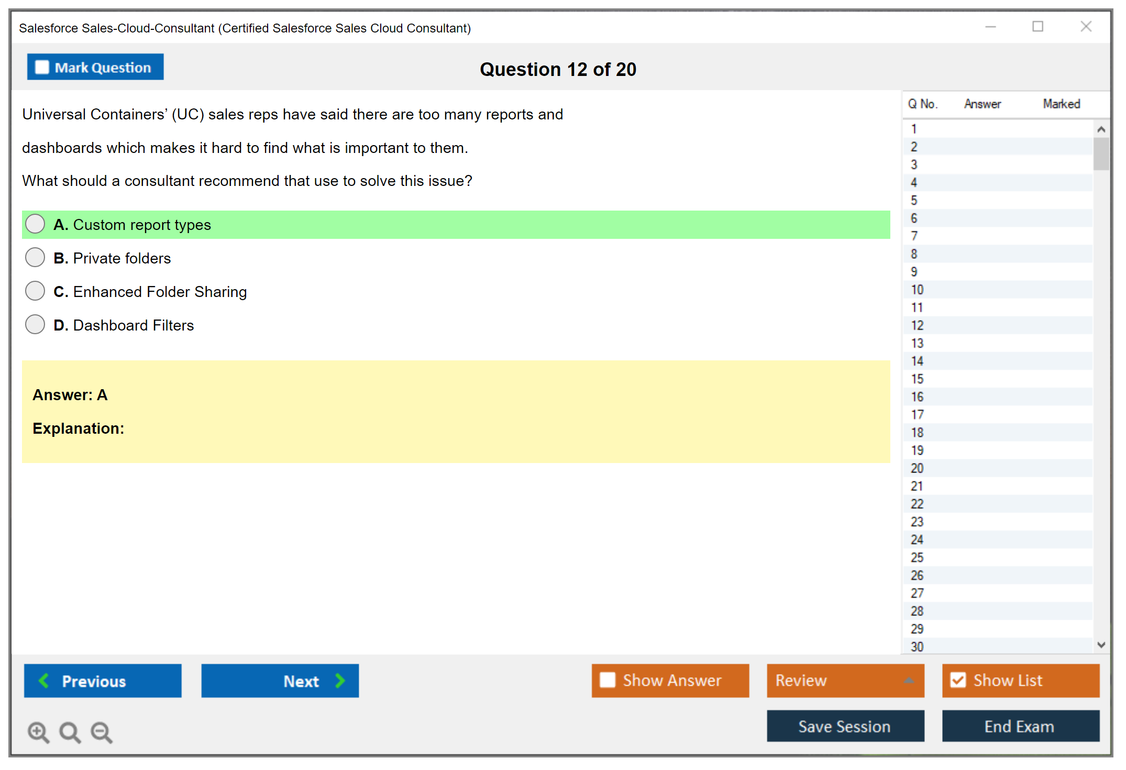Image resolution: width=1126 pixels, height=770 pixels.
Task: Click the green right arrow on Next
Action: [340, 681]
